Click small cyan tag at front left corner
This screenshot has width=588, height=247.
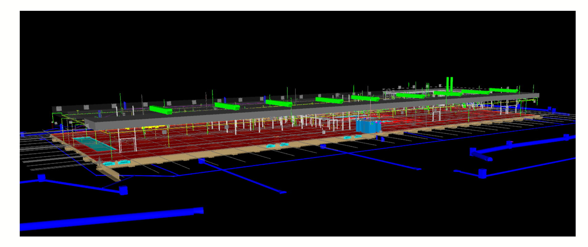click(108, 164)
